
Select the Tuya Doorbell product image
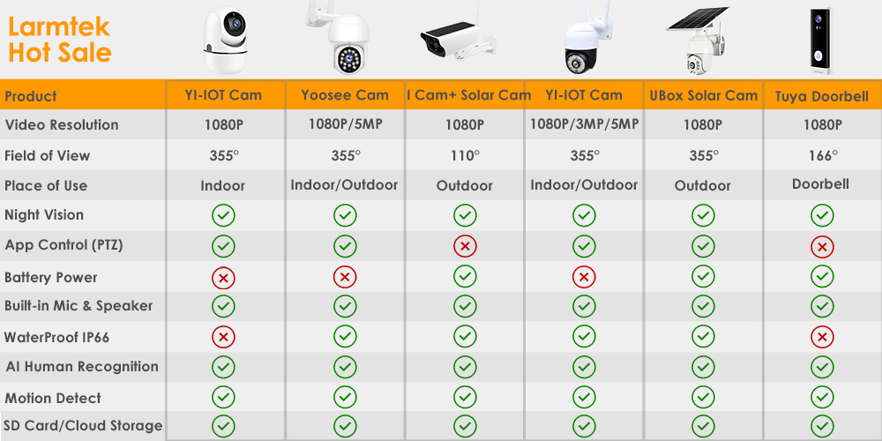821,41
